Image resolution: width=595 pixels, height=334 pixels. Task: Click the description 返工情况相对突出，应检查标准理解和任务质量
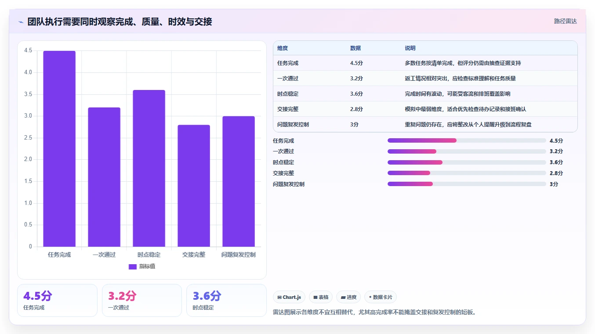tap(460, 79)
